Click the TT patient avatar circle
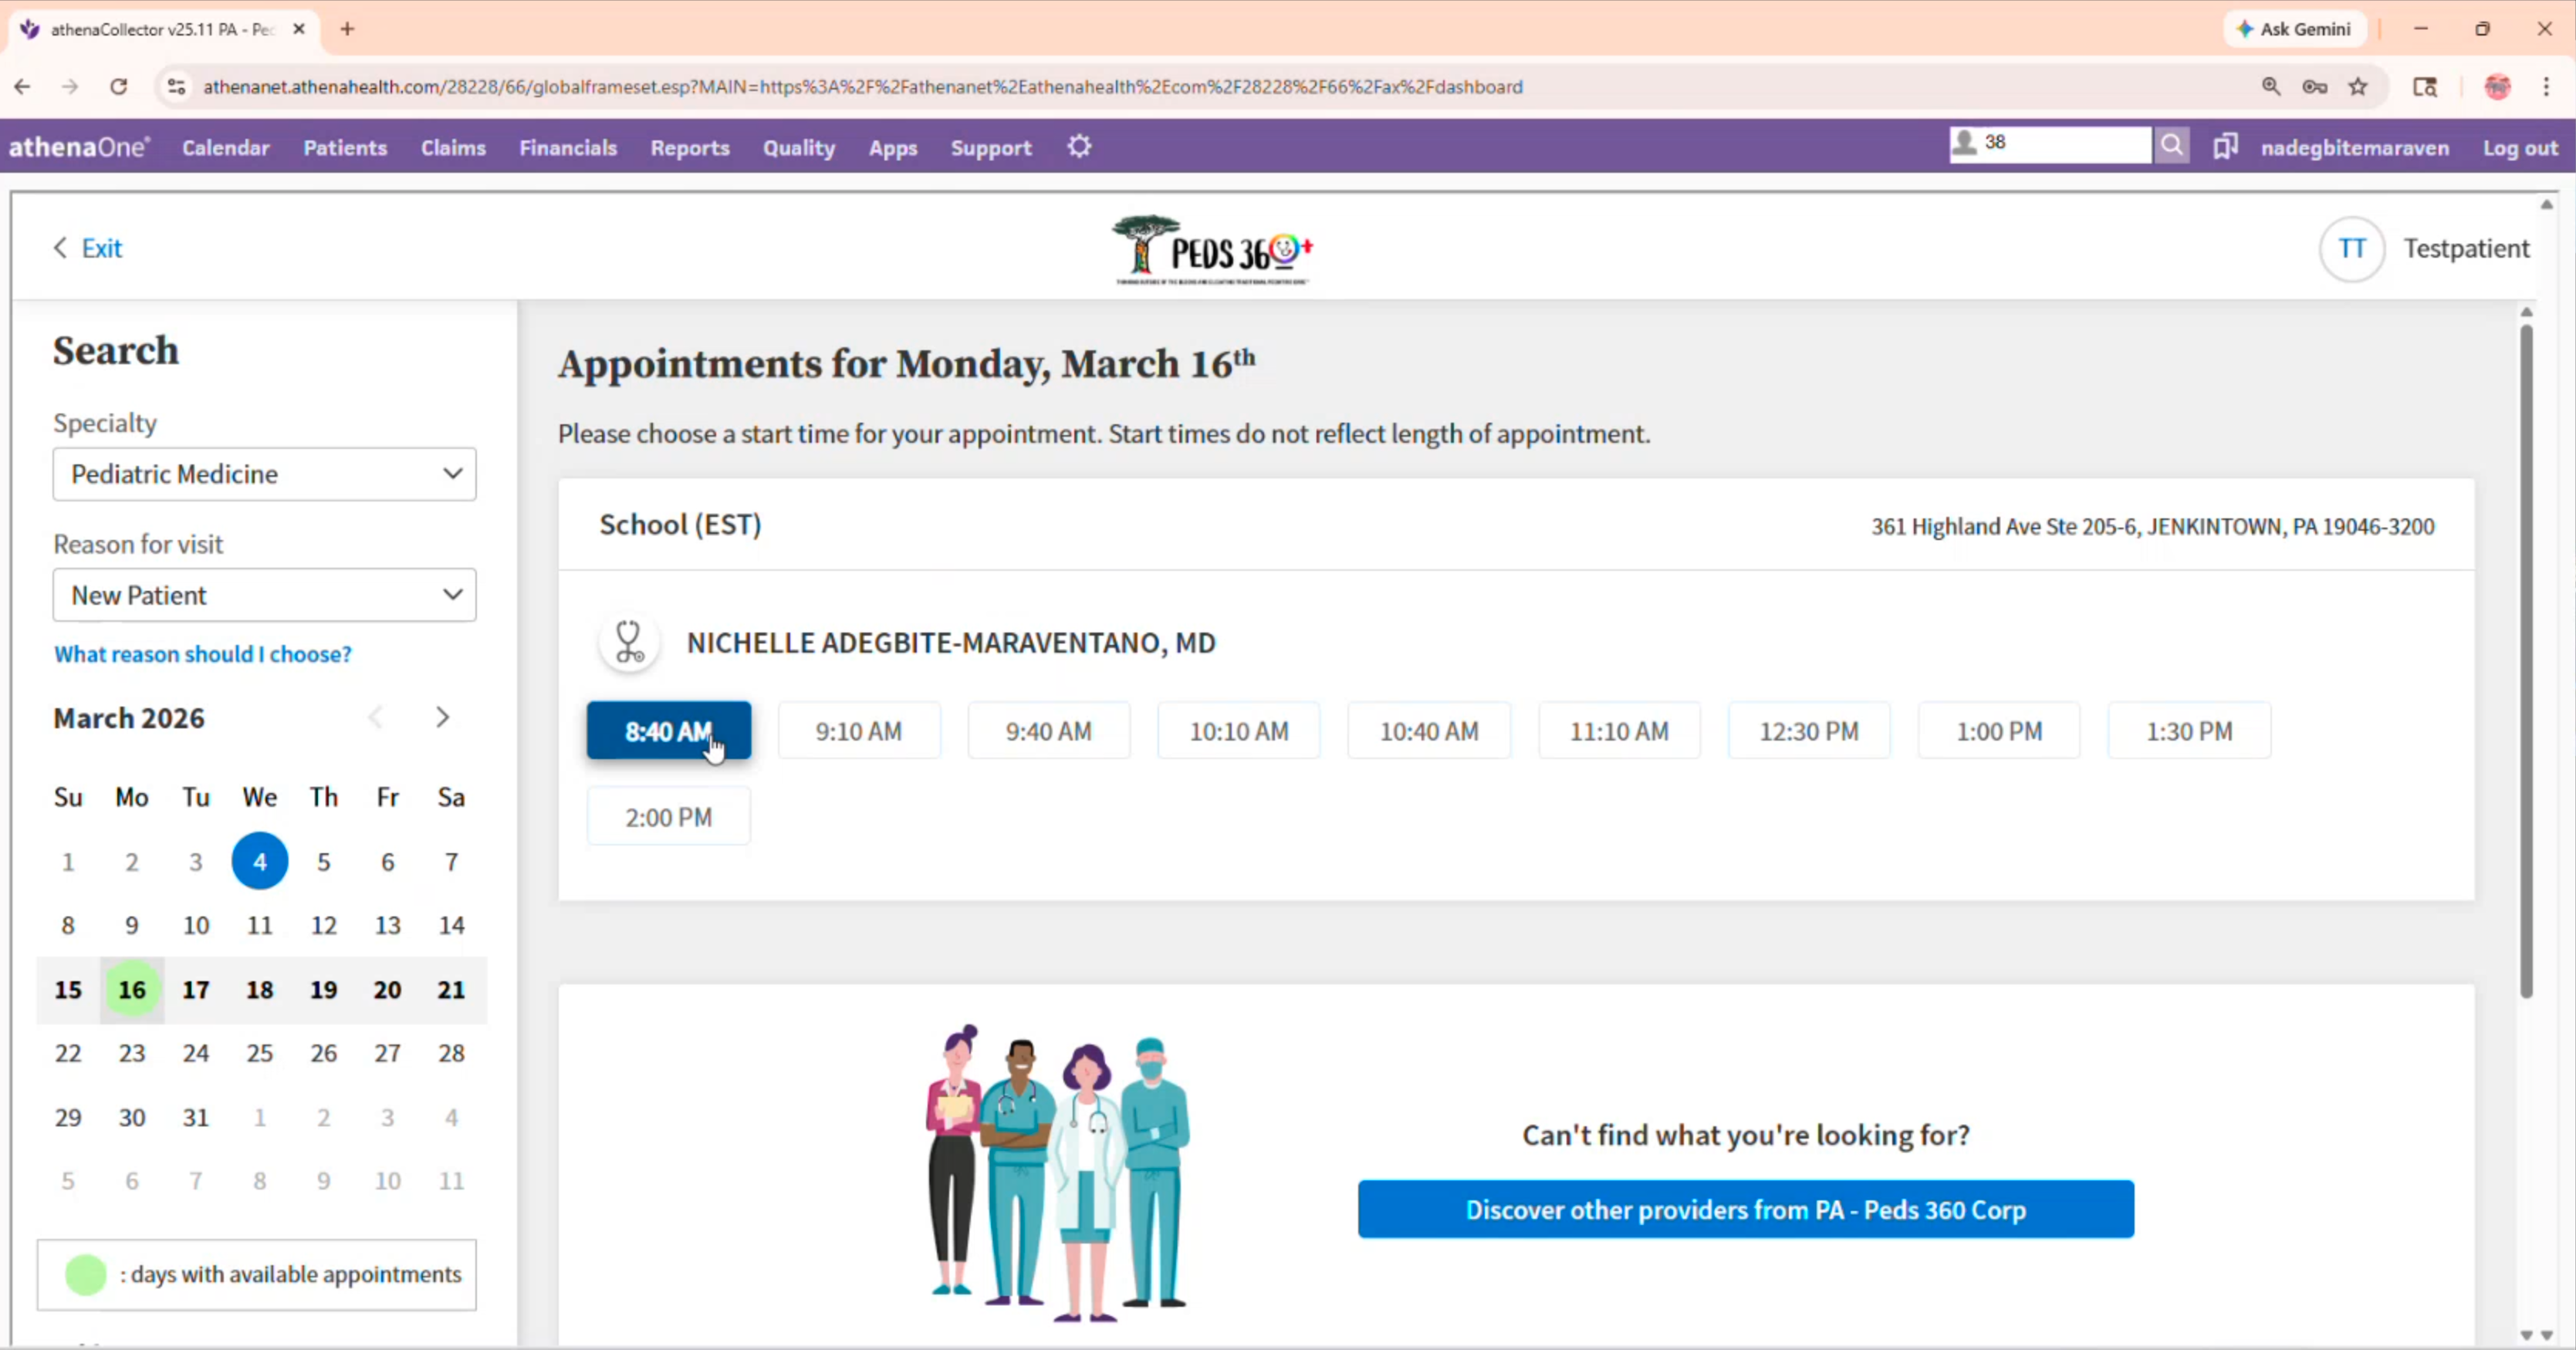 point(2352,249)
